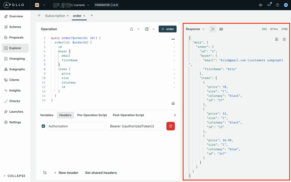Click the Clients sidebar icon

[x=6, y=80]
